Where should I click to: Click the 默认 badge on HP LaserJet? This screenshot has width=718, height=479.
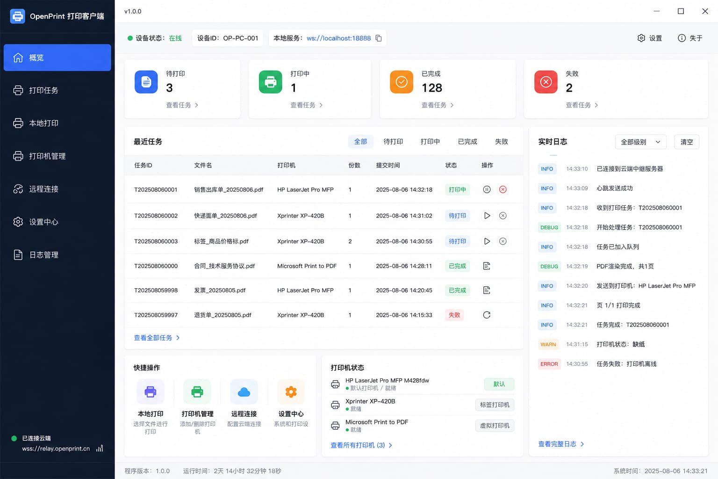499,384
